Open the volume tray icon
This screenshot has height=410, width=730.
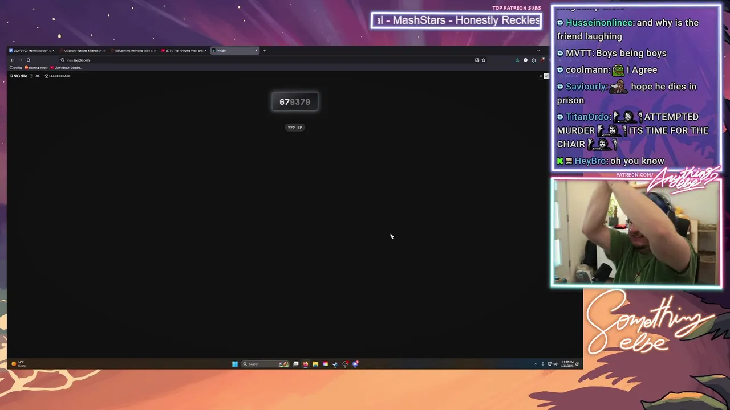555,364
